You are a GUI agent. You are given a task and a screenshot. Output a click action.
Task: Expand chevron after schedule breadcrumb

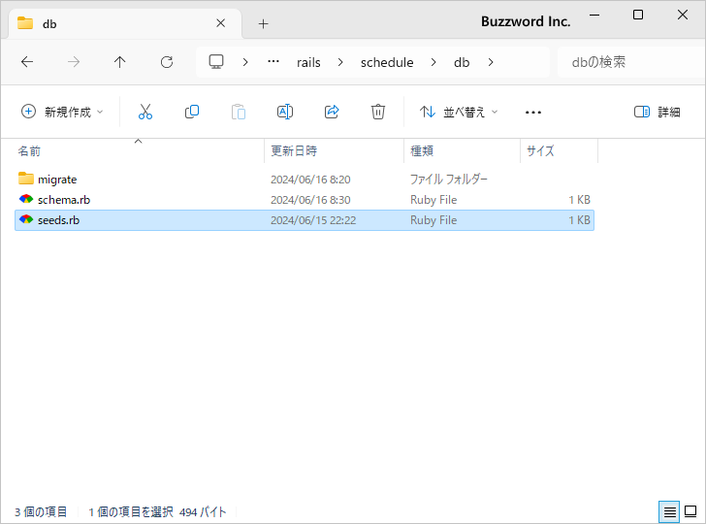(x=433, y=62)
